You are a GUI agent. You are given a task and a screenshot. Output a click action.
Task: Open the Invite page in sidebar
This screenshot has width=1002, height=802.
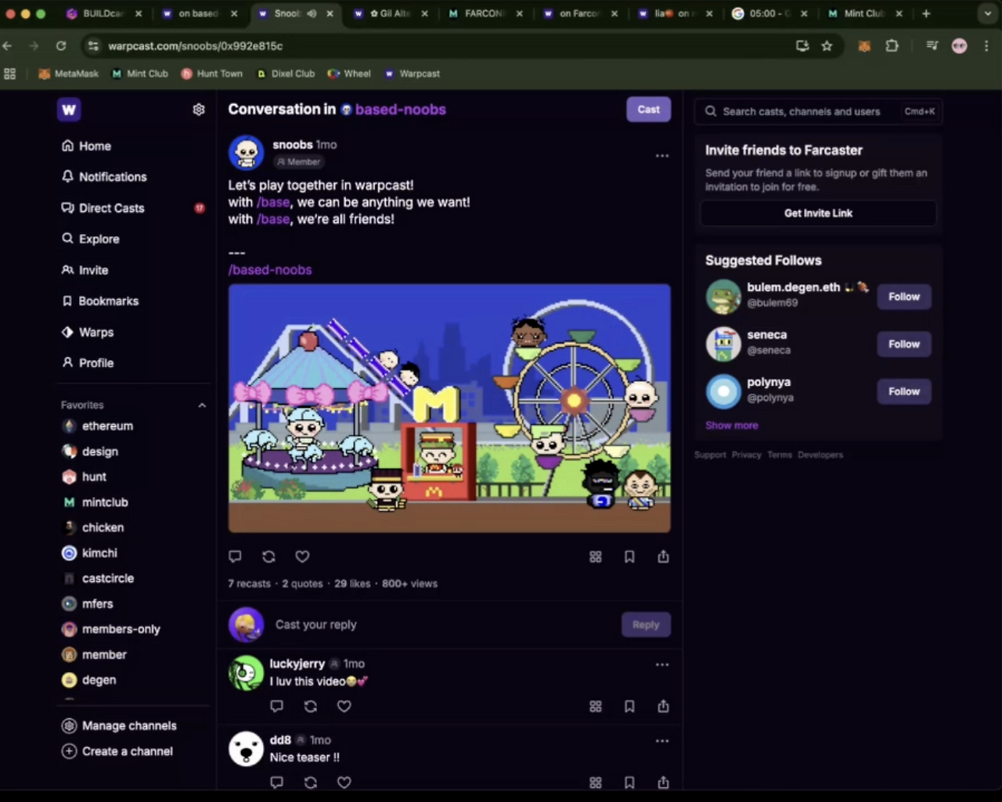[85, 270]
